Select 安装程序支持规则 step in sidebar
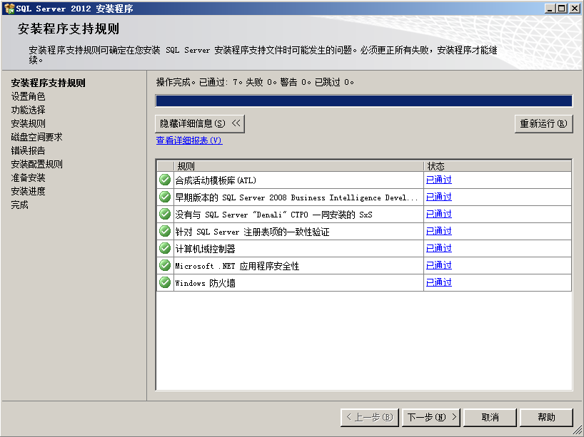This screenshot has width=584, height=437. pyautogui.click(x=48, y=83)
